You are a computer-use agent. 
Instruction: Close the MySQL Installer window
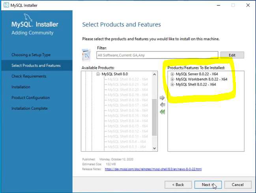point(248,5)
